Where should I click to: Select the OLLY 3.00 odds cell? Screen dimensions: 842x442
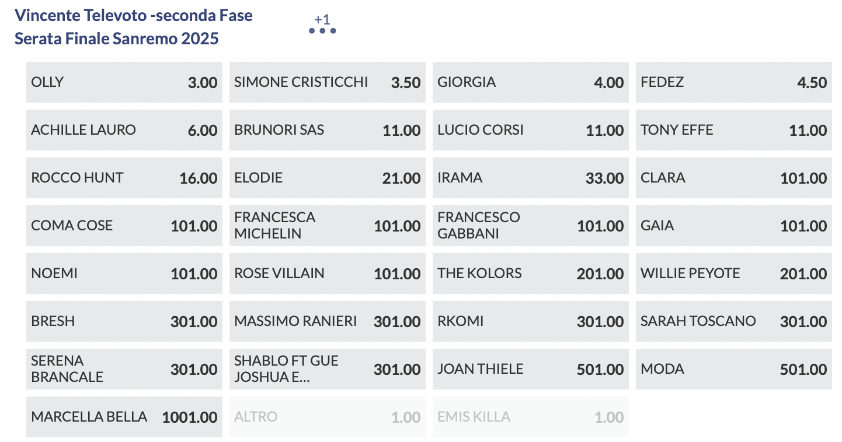click(x=124, y=82)
